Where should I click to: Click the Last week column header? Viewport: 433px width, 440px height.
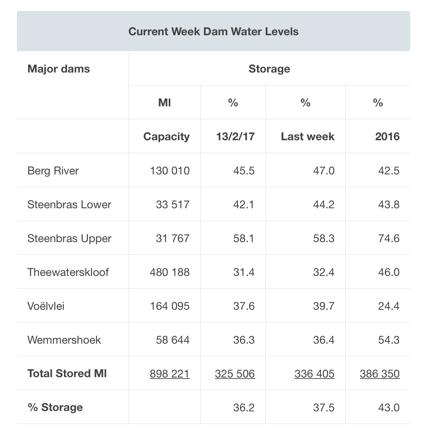tap(307, 136)
